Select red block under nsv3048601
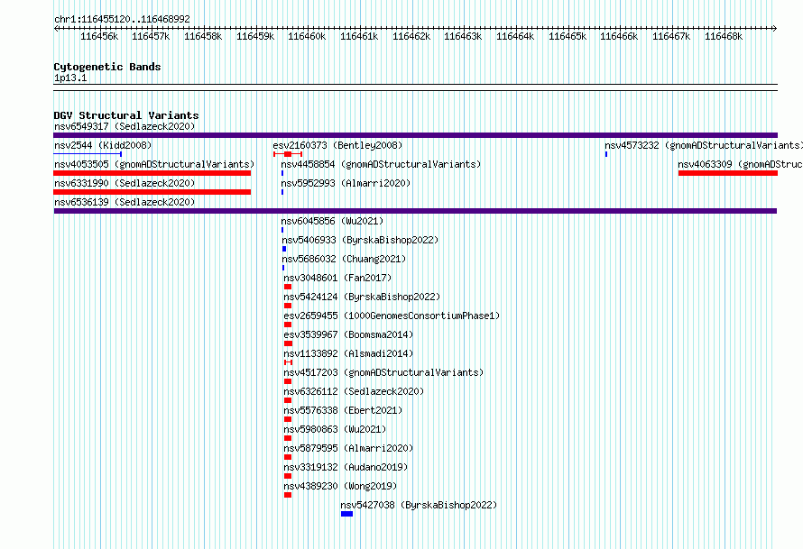The height and width of the screenshot is (549, 803). [x=288, y=287]
